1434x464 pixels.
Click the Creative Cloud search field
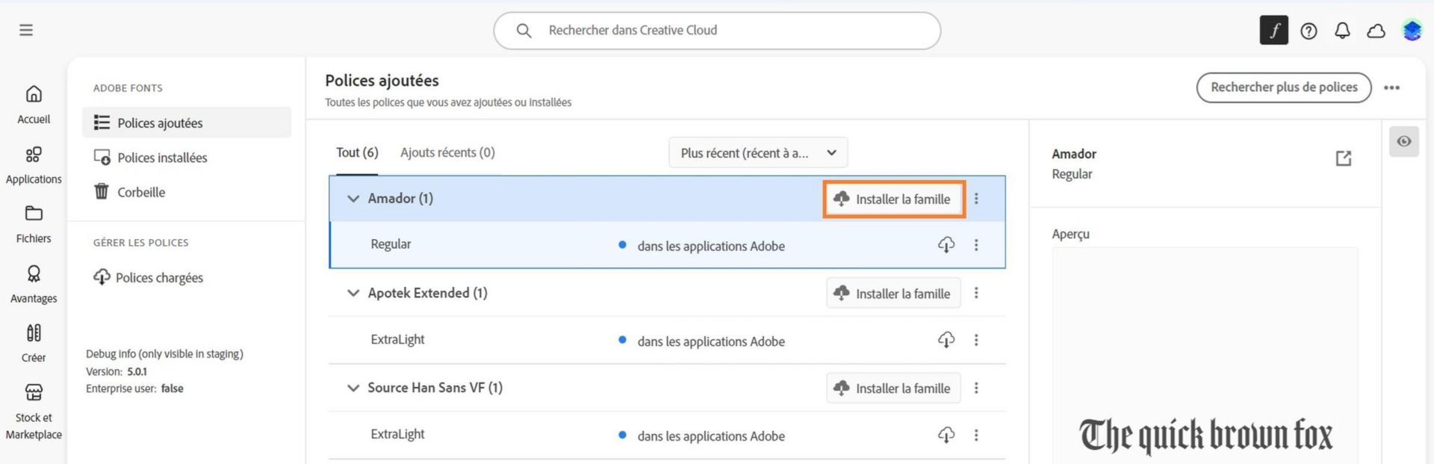[717, 31]
